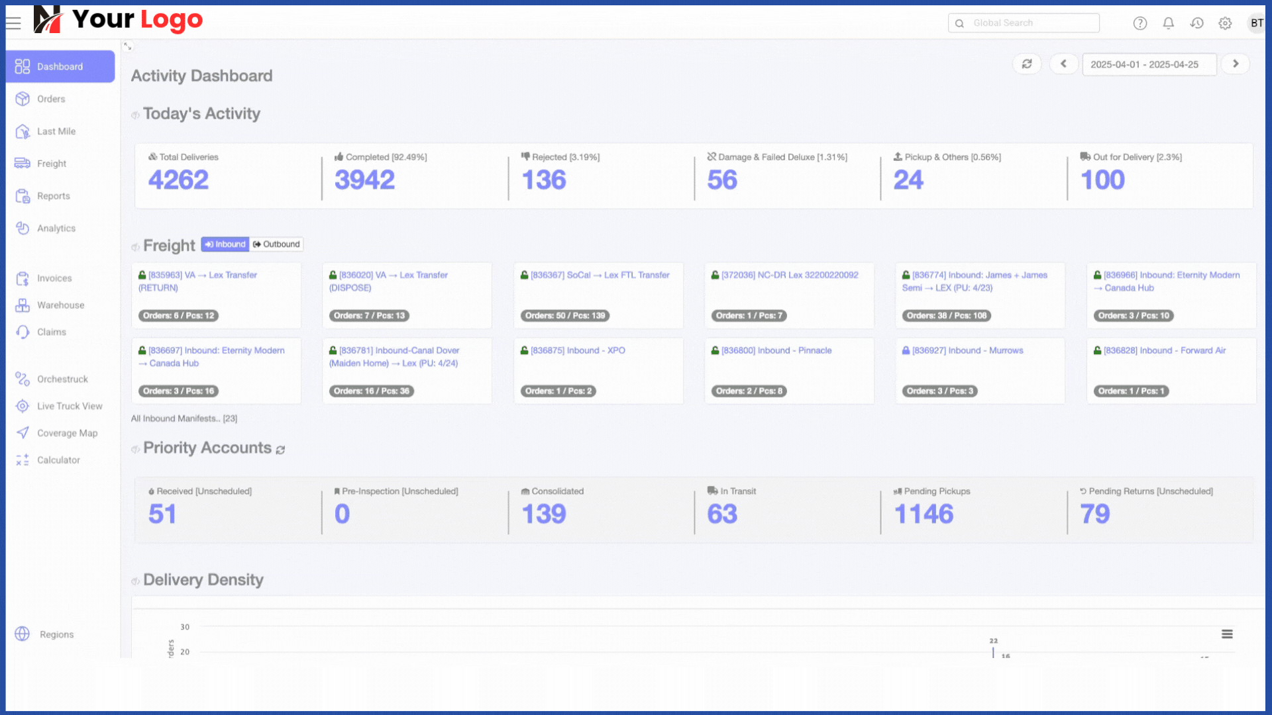Click In Transit value 63
Image resolution: width=1272 pixels, height=715 pixels.
point(722,514)
